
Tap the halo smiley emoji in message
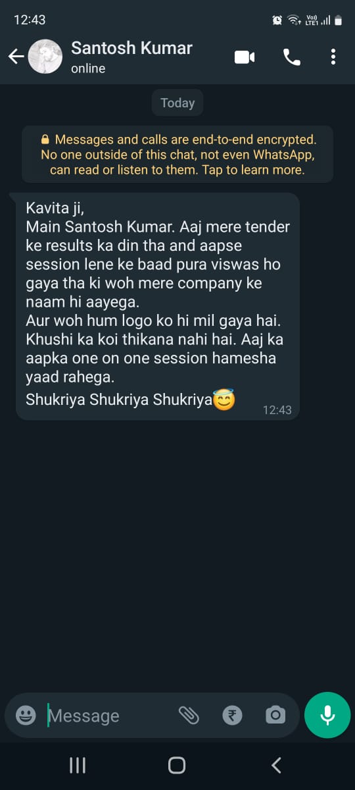224,399
